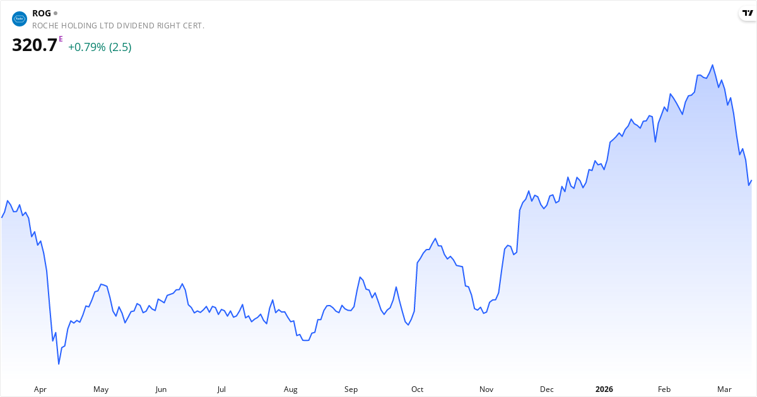Screen dimensions: 757x397
Task: Click the Jun time axis label
Action: click(x=161, y=389)
